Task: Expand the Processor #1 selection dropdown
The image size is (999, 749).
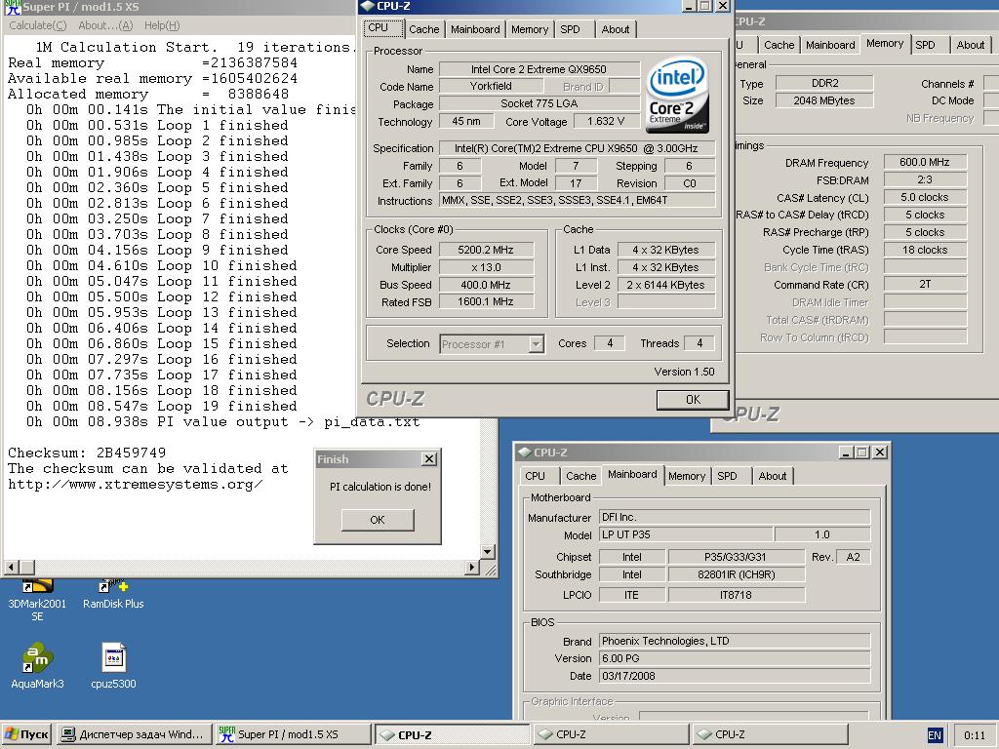Action: point(537,344)
